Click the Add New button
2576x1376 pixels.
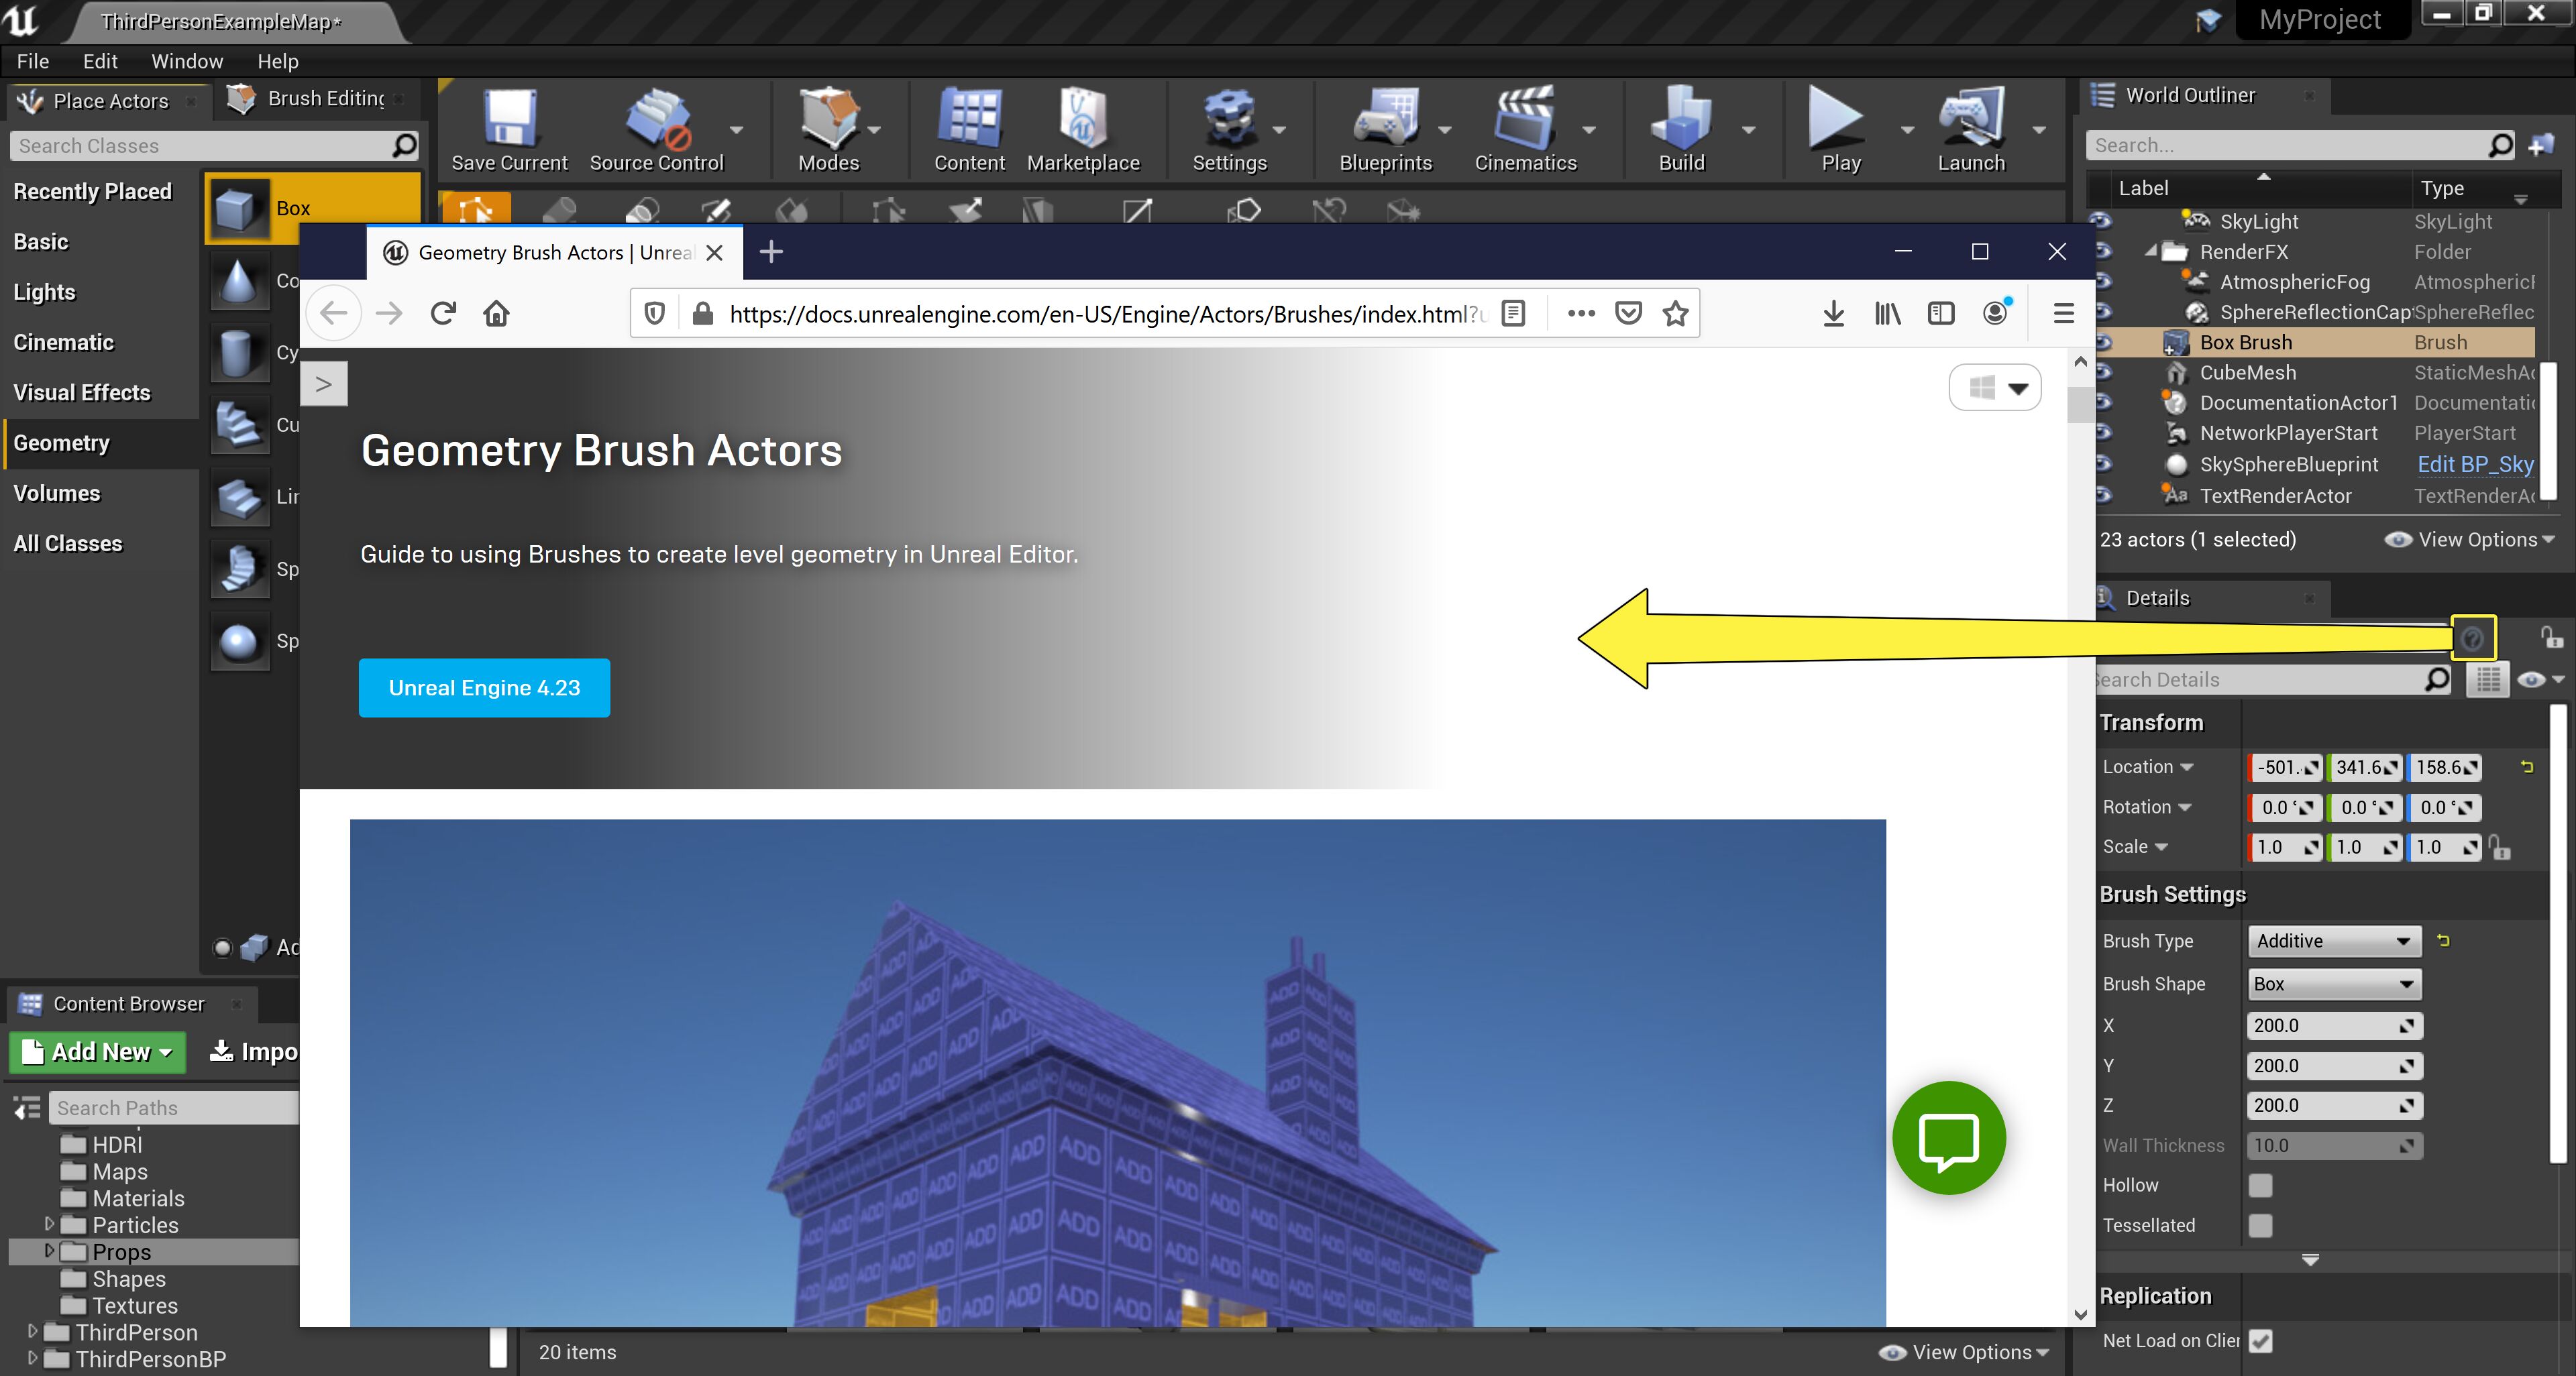click(98, 1051)
